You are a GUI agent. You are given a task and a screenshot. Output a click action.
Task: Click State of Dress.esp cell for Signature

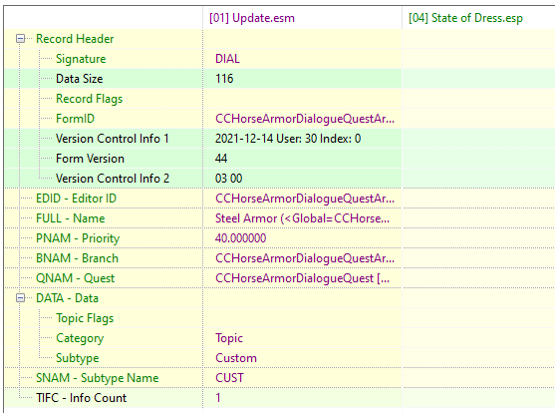pyautogui.click(x=478, y=59)
